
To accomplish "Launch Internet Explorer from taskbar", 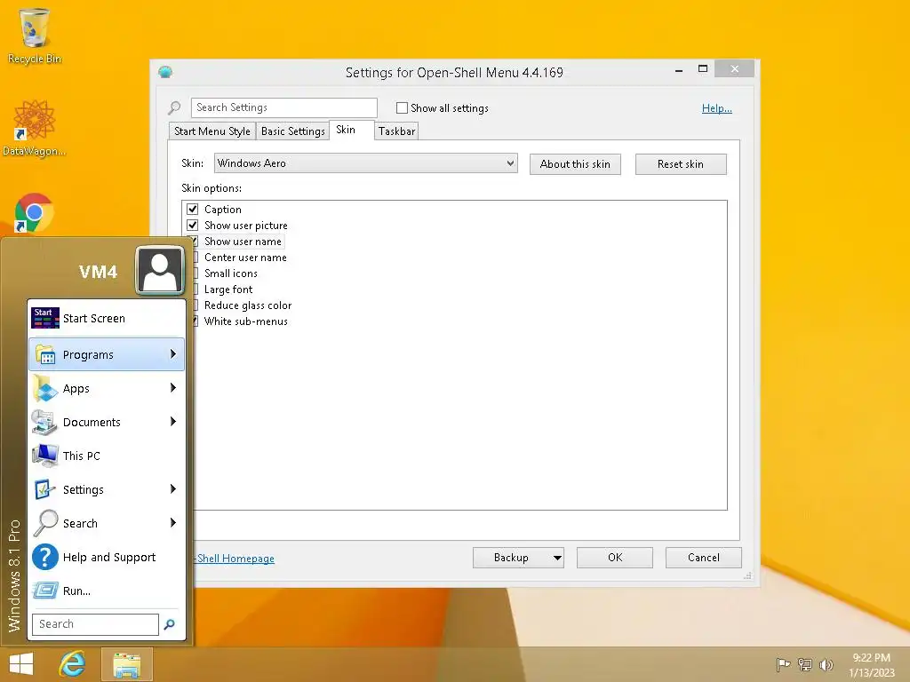I will coord(72,664).
